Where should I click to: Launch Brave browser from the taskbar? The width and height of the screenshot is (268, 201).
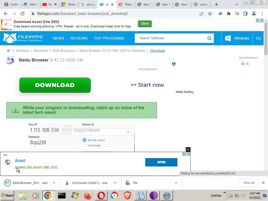(x=127, y=195)
